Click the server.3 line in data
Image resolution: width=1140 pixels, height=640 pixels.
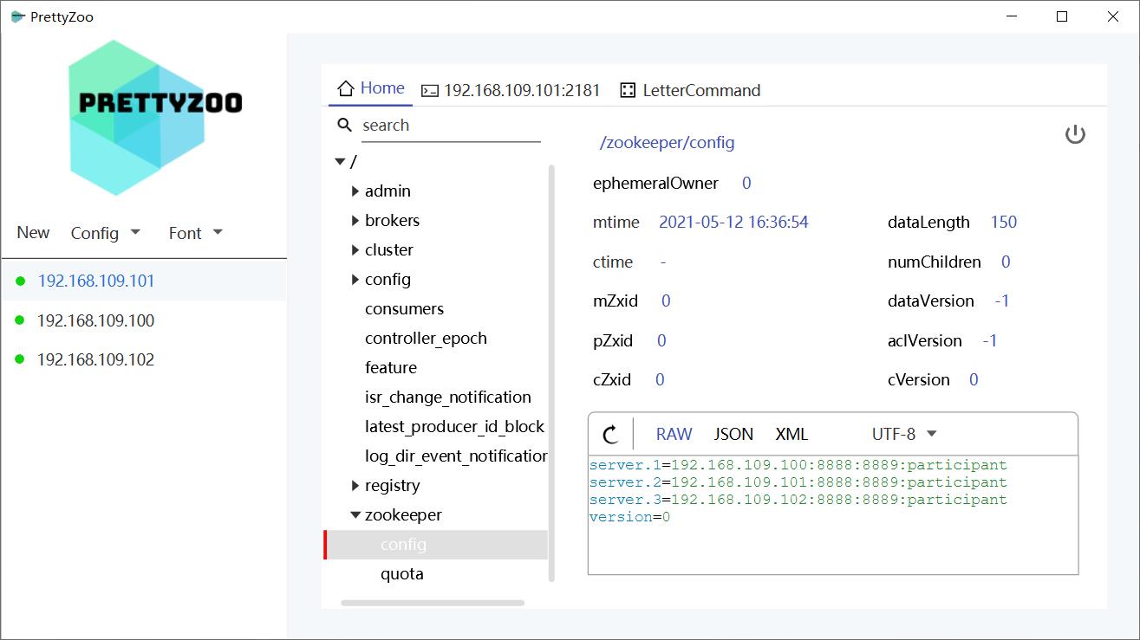tap(798, 500)
